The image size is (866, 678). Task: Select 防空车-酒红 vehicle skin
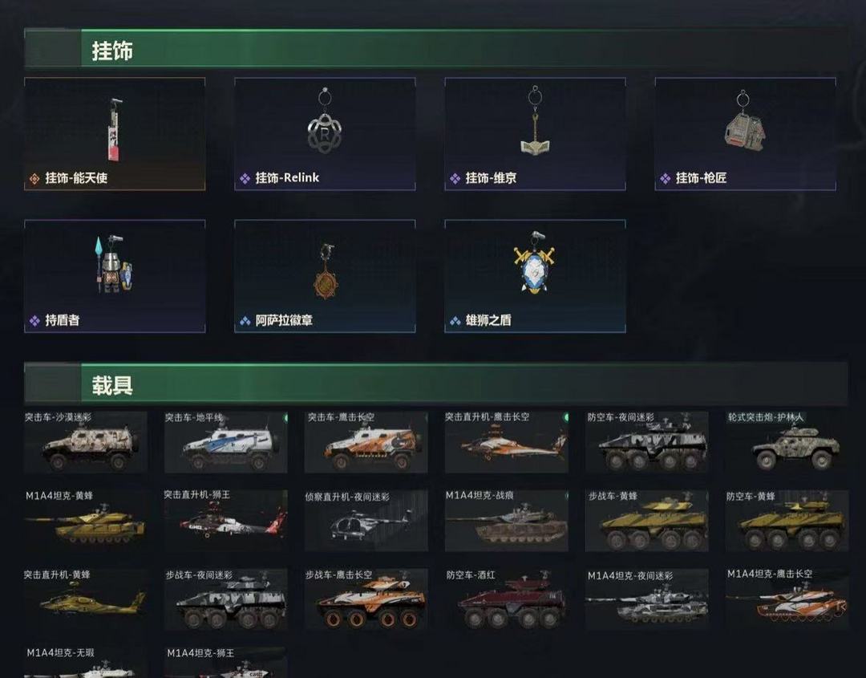(x=507, y=599)
